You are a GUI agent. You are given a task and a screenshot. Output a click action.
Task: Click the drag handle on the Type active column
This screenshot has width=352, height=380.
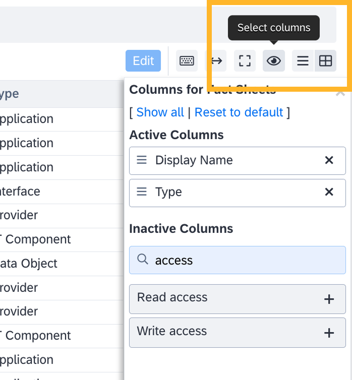pos(142,192)
